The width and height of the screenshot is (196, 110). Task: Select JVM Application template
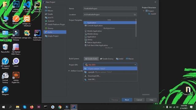110,23
